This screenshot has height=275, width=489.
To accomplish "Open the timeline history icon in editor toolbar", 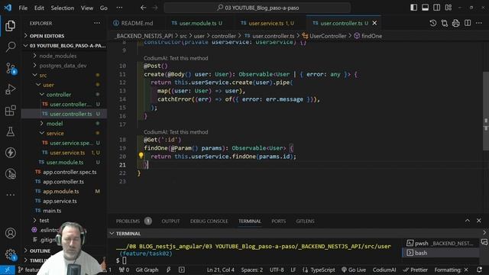I will pos(433,23).
